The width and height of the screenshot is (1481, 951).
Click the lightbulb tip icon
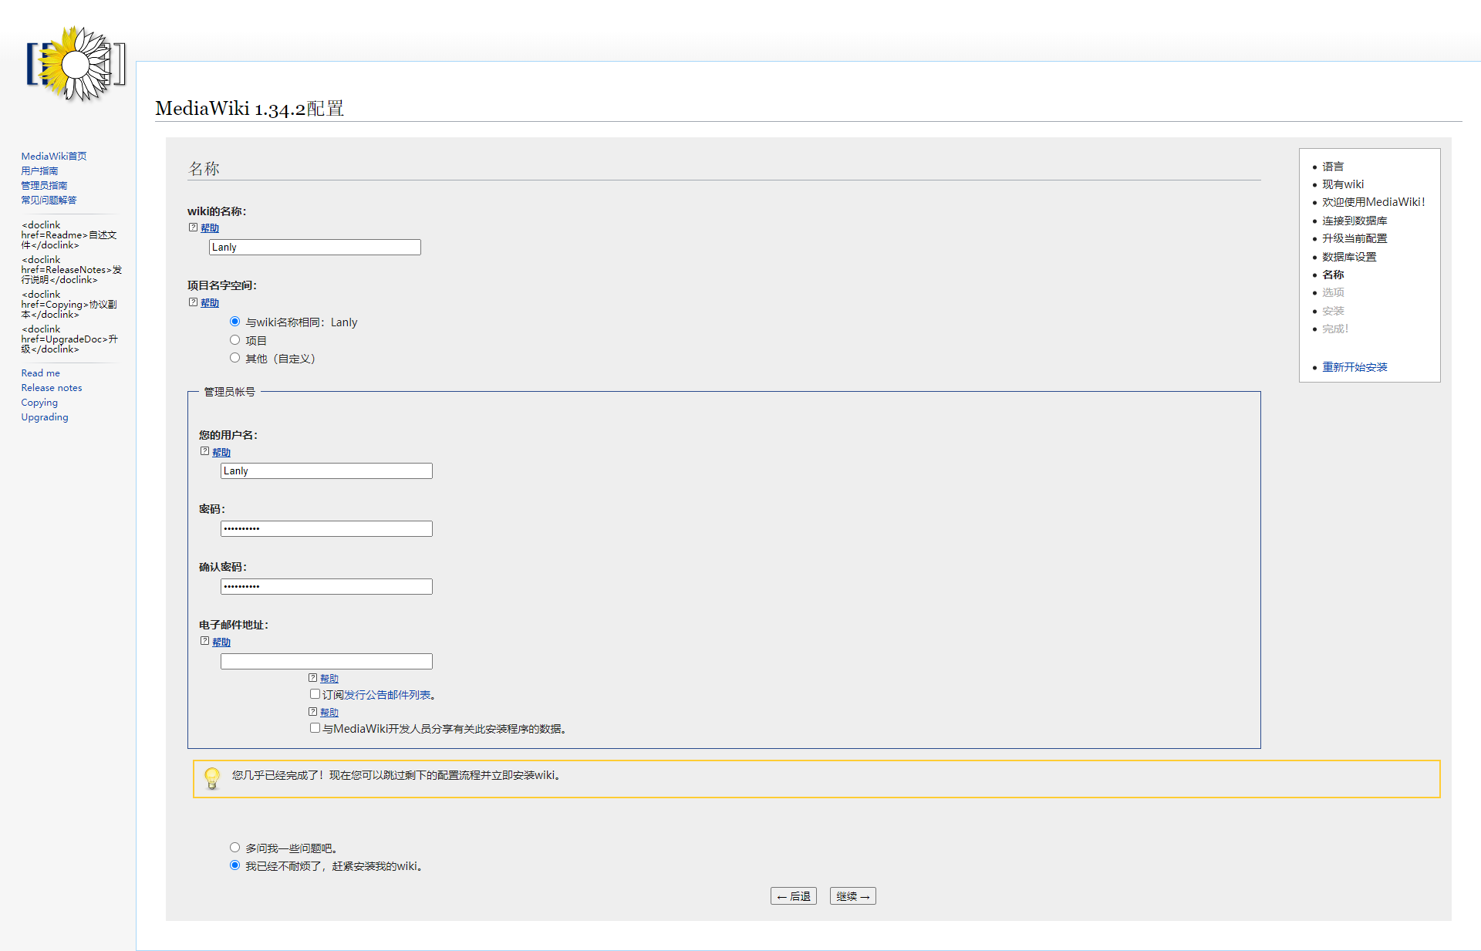tap(212, 777)
